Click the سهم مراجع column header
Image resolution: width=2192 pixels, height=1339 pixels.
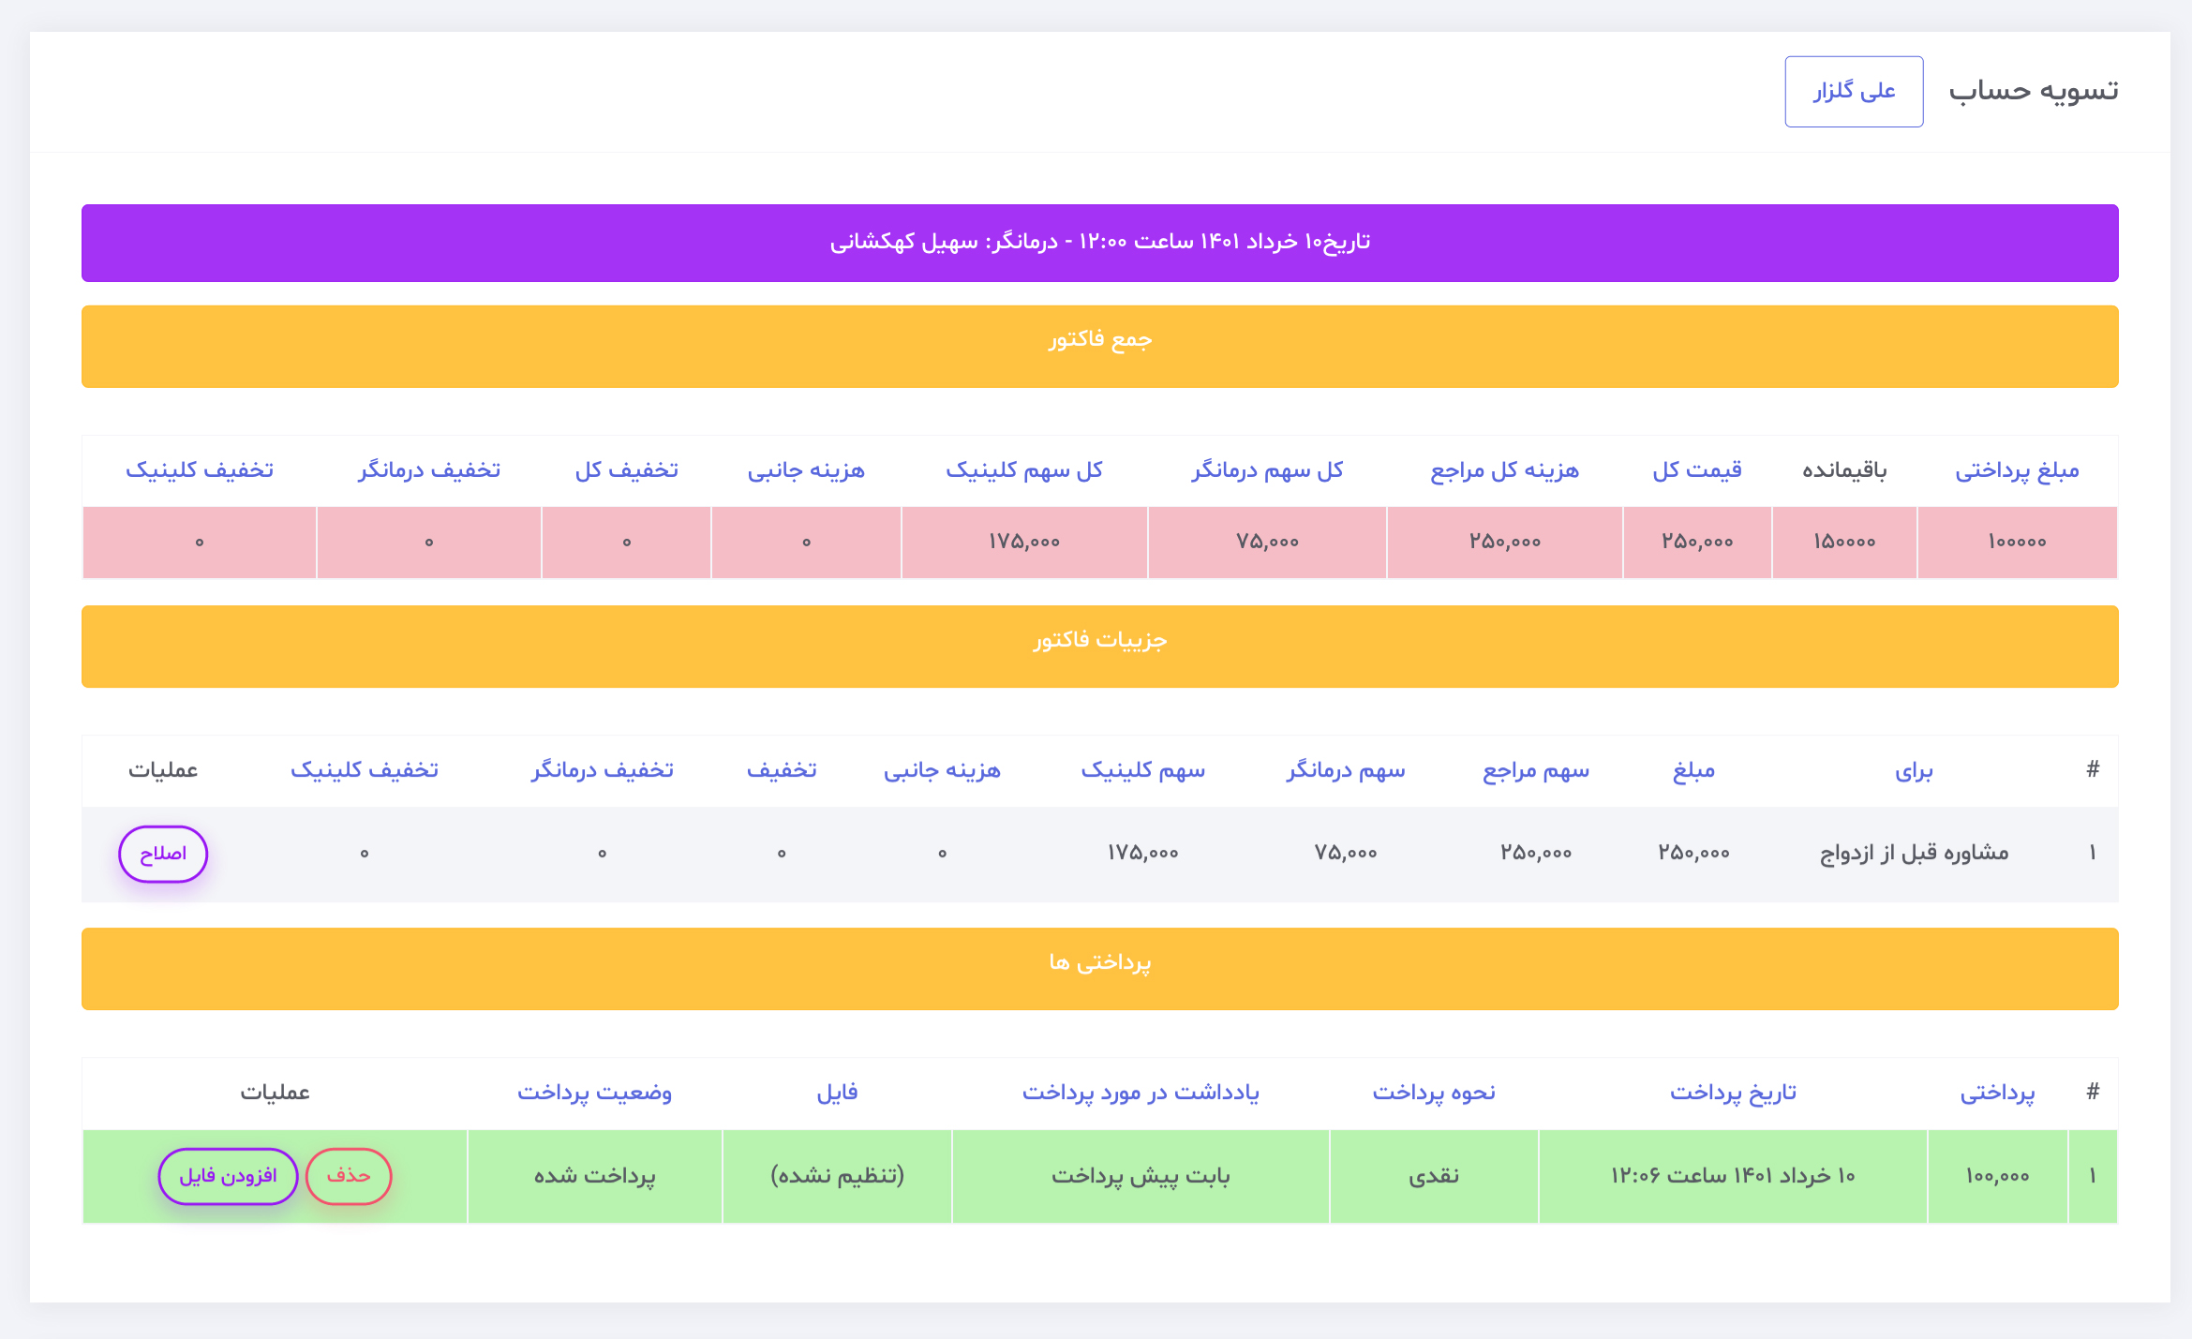[1535, 771]
